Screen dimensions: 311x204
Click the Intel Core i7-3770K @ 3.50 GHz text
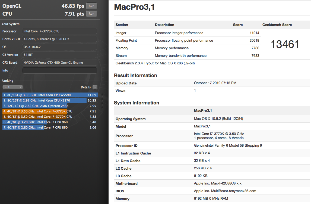[x=219, y=134]
